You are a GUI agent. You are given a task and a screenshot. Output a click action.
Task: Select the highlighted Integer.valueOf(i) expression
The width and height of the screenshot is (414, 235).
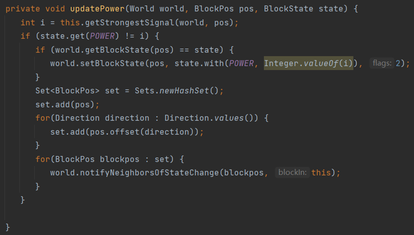(x=308, y=64)
